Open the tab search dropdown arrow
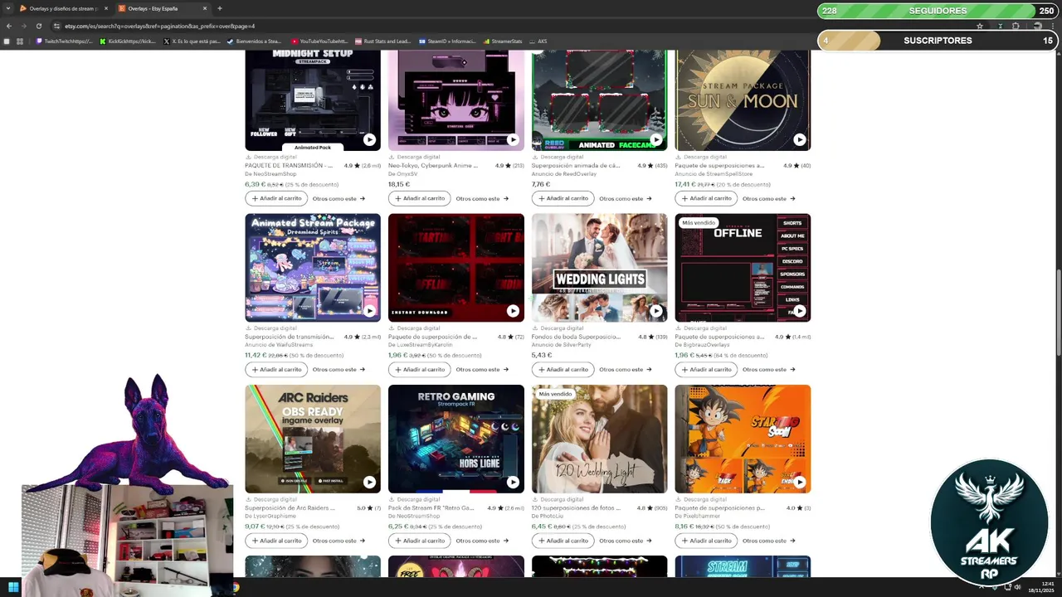The width and height of the screenshot is (1062, 597). (x=7, y=8)
